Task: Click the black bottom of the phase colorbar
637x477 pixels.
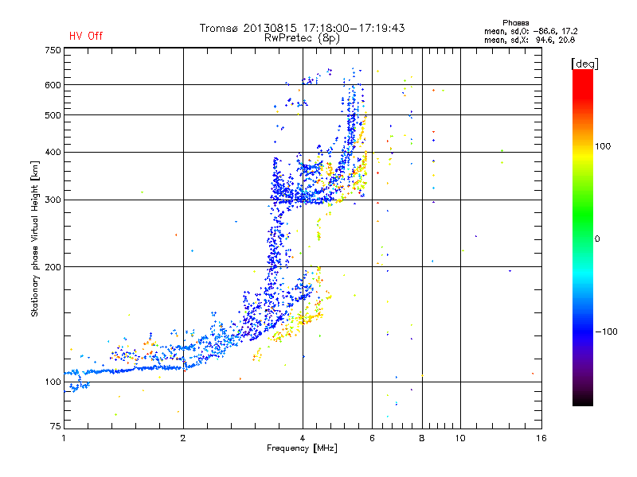Action: click(x=583, y=401)
